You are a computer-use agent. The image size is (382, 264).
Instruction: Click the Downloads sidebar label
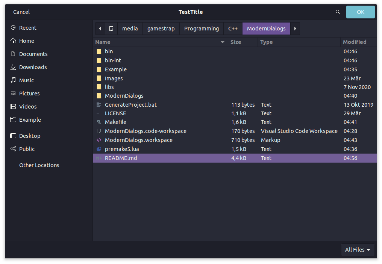[x=33, y=67]
